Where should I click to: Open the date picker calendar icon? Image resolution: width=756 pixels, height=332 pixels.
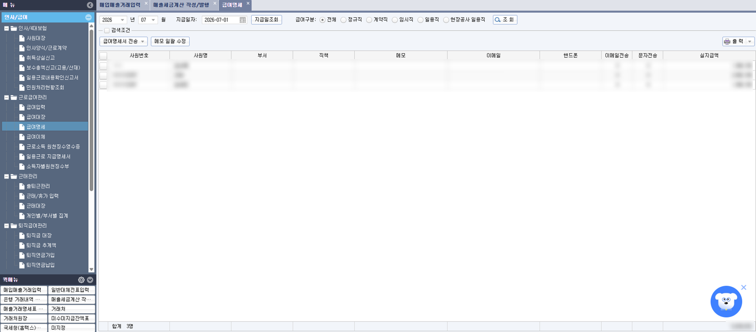click(242, 20)
